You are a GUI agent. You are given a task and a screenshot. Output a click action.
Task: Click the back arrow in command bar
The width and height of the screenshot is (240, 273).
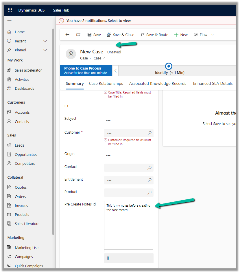coord(67,35)
